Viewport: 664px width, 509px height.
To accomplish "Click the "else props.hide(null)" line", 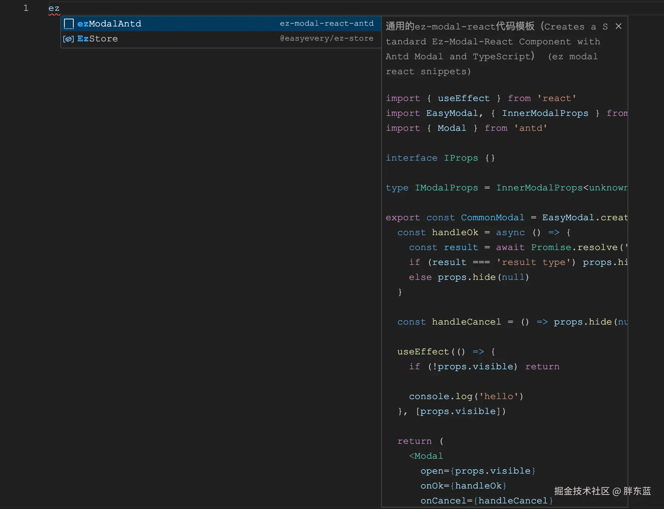I will [469, 277].
